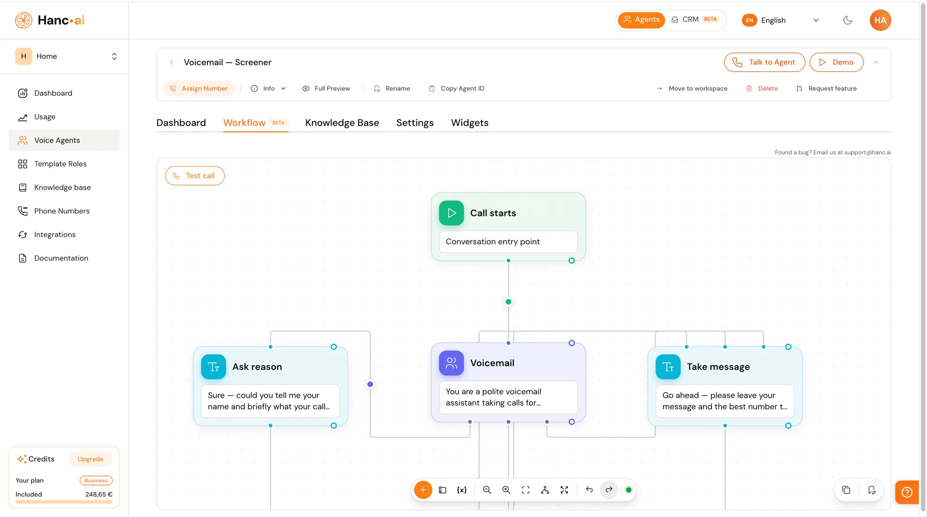The width and height of the screenshot is (927, 517).
Task: Go back with the left chevron
Action: click(x=171, y=62)
